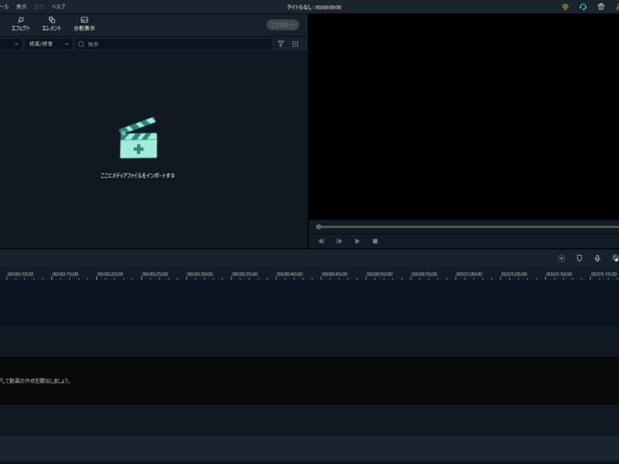This screenshot has height=464, width=619.
Task: Step back one frame in preview
Action: tap(321, 241)
